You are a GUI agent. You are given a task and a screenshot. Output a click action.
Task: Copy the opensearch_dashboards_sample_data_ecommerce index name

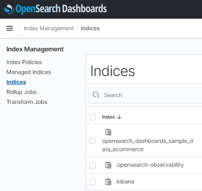(x=108, y=132)
